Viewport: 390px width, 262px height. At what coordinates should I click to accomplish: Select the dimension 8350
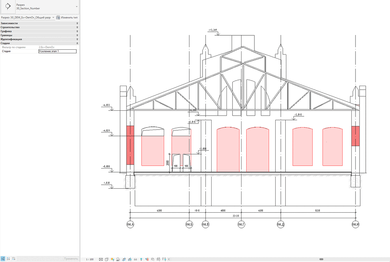coord(318,211)
